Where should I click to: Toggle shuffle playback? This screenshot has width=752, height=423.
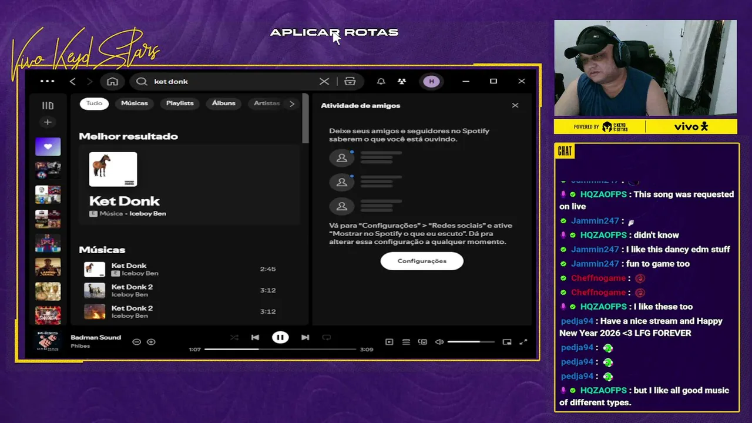point(234,337)
